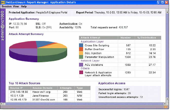Click the ACL Violations purple legend swatch
This screenshot has height=110, width=170.
[x=81, y=65]
